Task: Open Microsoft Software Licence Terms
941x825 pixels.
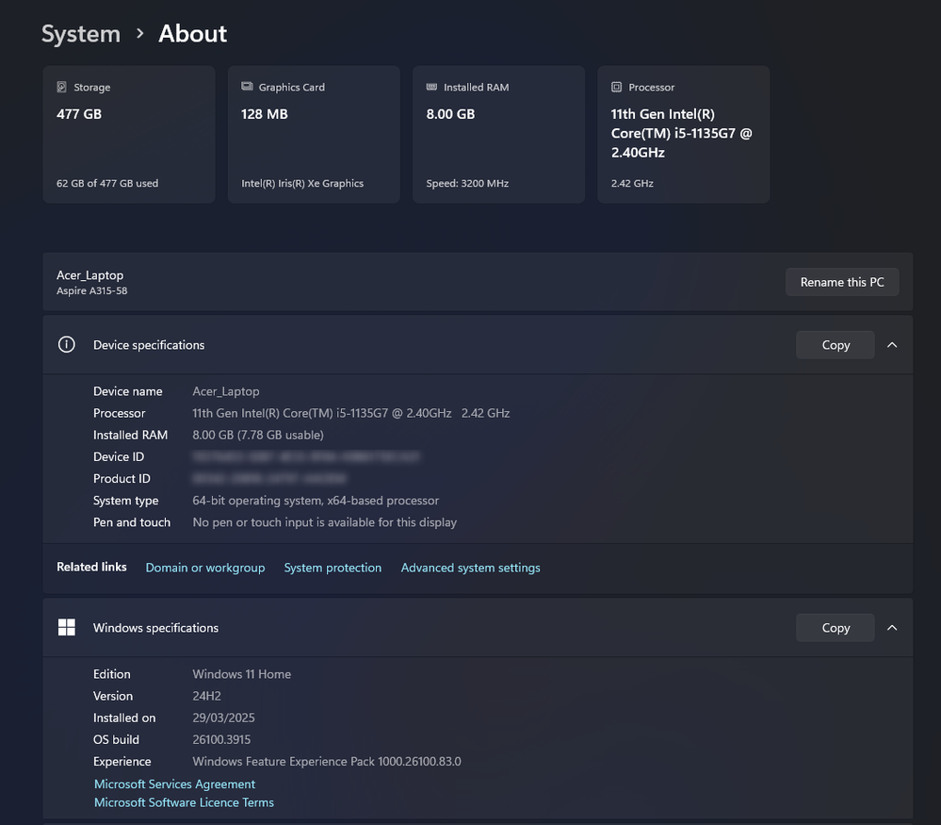Action: [184, 803]
